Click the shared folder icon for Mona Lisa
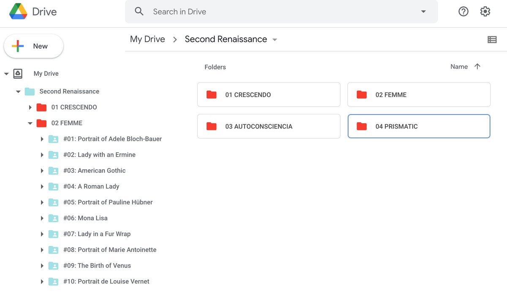The width and height of the screenshot is (507, 292). pos(54,218)
